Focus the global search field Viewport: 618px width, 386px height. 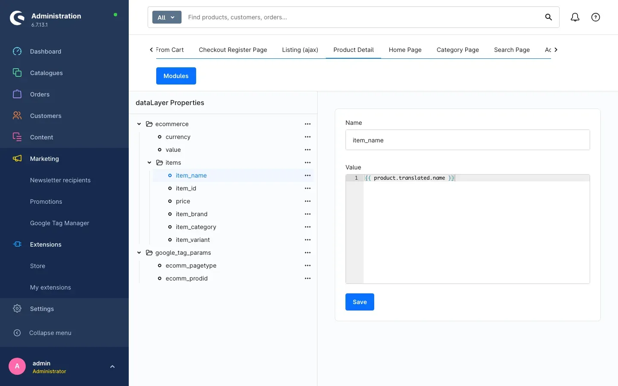363,17
